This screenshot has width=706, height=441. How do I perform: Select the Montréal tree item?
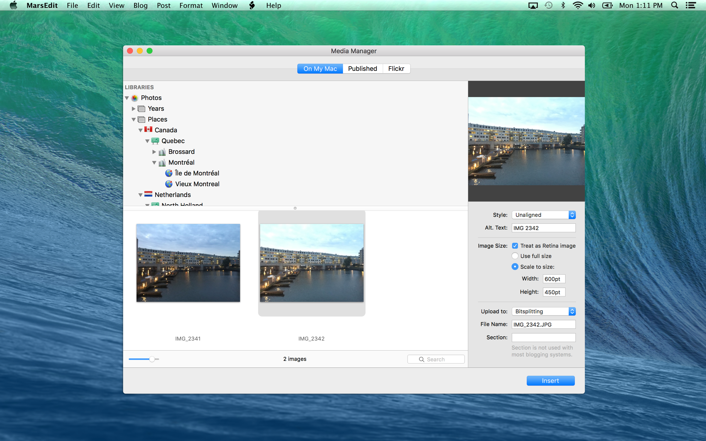(181, 162)
